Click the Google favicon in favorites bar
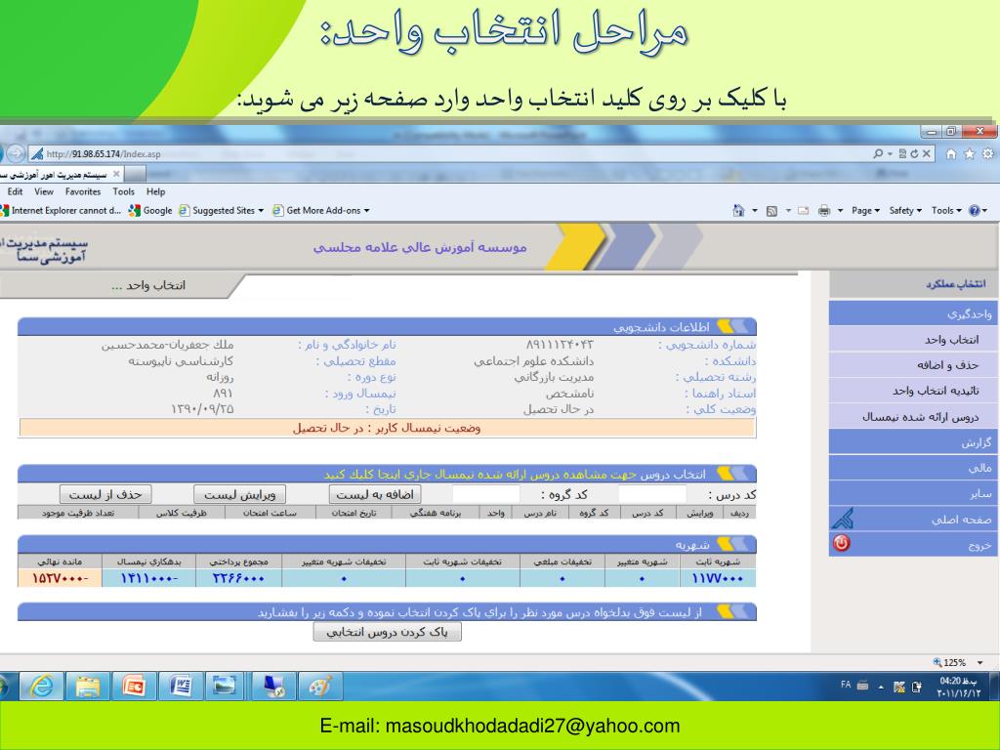The width and height of the screenshot is (1000, 750). pos(134,211)
